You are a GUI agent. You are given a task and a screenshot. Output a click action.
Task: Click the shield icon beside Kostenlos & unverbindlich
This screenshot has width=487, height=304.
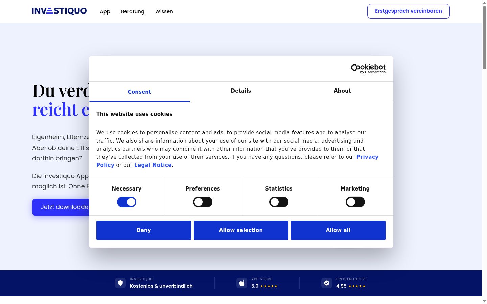point(120,283)
